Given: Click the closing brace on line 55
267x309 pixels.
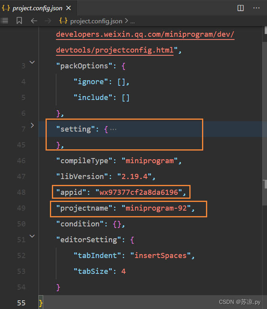Looking at the screenshot, I should (41, 303).
